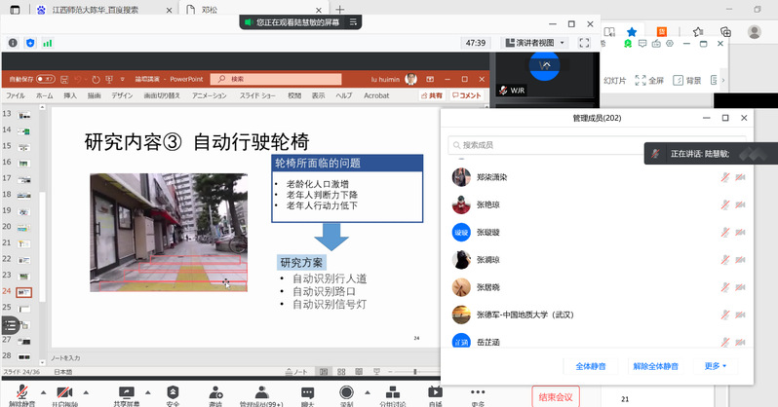Open the 挿入 ribbon tab in PowerPoint
This screenshot has height=407, width=778.
70,96
